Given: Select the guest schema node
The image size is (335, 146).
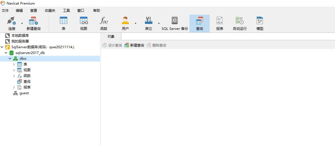Looking at the screenshot, I should [x=24, y=93].
